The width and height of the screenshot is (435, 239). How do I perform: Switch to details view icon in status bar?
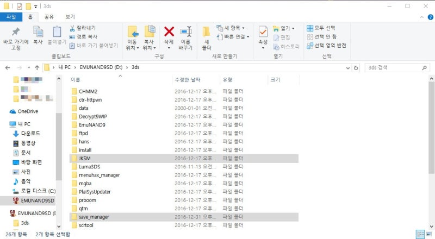(x=420, y=234)
